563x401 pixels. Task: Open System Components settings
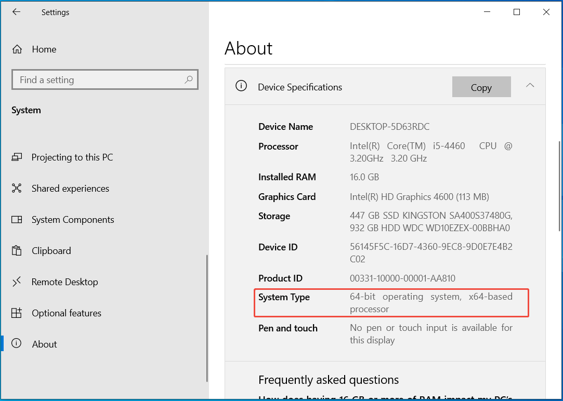point(73,220)
